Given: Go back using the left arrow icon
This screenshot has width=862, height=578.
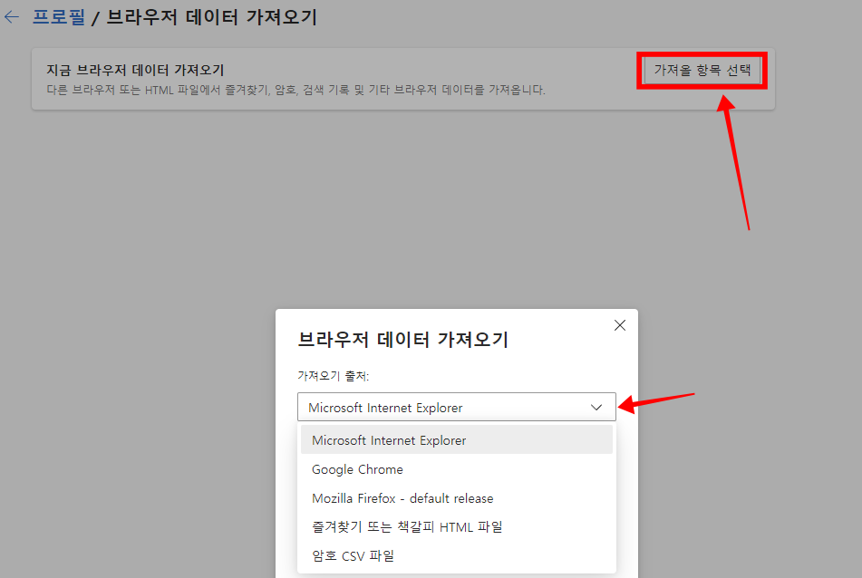Looking at the screenshot, I should [12, 17].
